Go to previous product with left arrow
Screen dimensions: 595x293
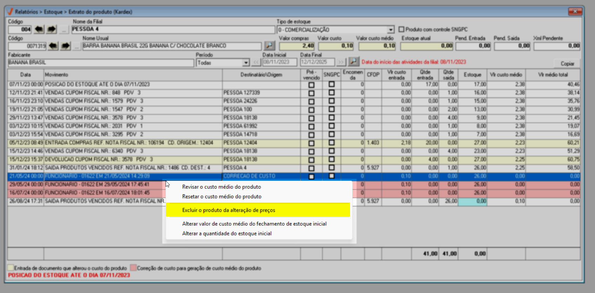[x=53, y=46]
